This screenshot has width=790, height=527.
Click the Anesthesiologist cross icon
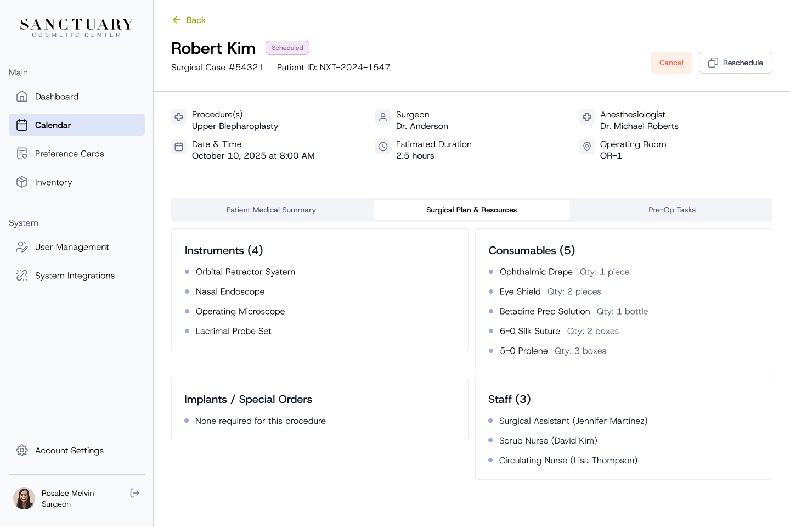point(587,117)
